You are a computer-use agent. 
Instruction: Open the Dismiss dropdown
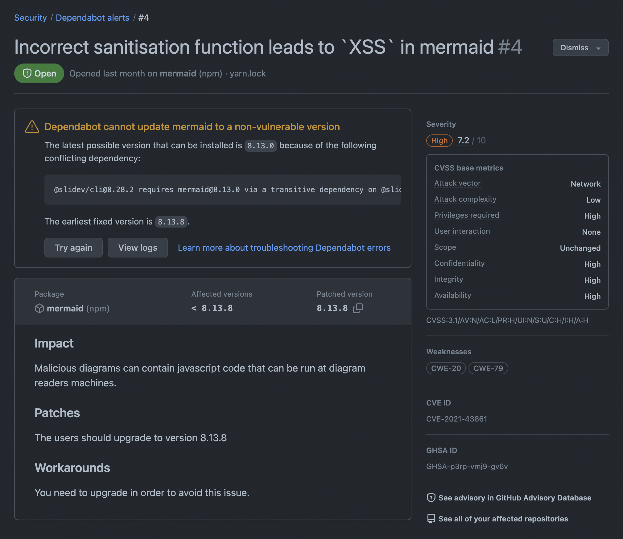point(580,47)
